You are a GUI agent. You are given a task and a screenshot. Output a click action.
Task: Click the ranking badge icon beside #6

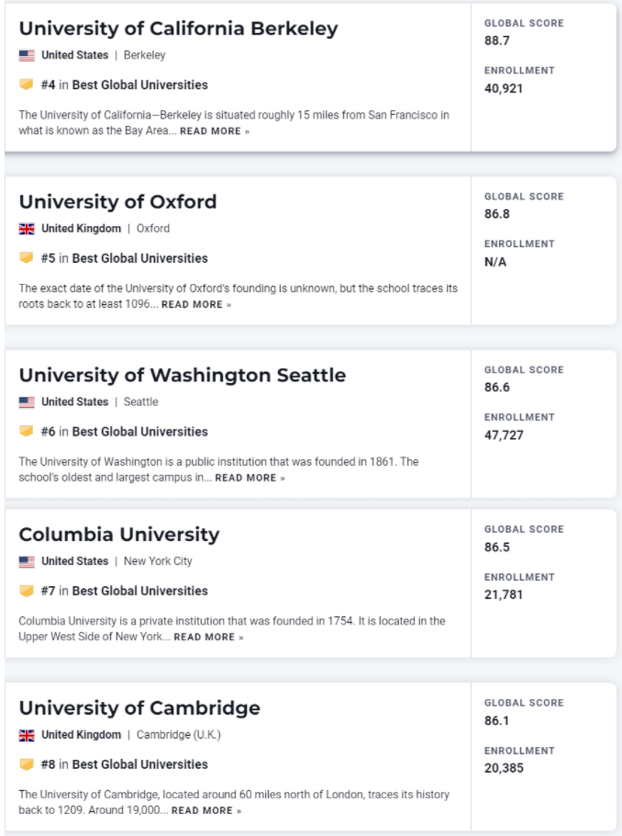27,432
